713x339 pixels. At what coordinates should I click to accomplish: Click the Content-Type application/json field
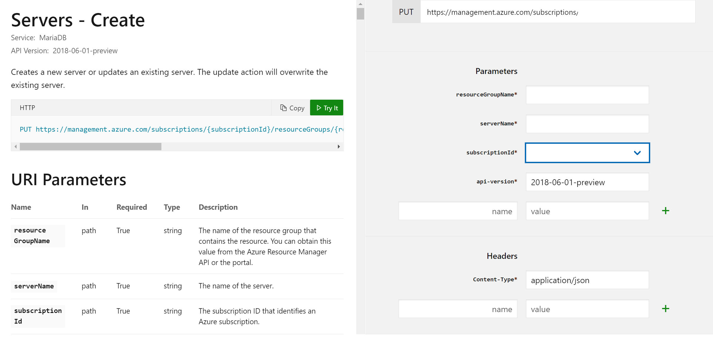pyautogui.click(x=587, y=280)
